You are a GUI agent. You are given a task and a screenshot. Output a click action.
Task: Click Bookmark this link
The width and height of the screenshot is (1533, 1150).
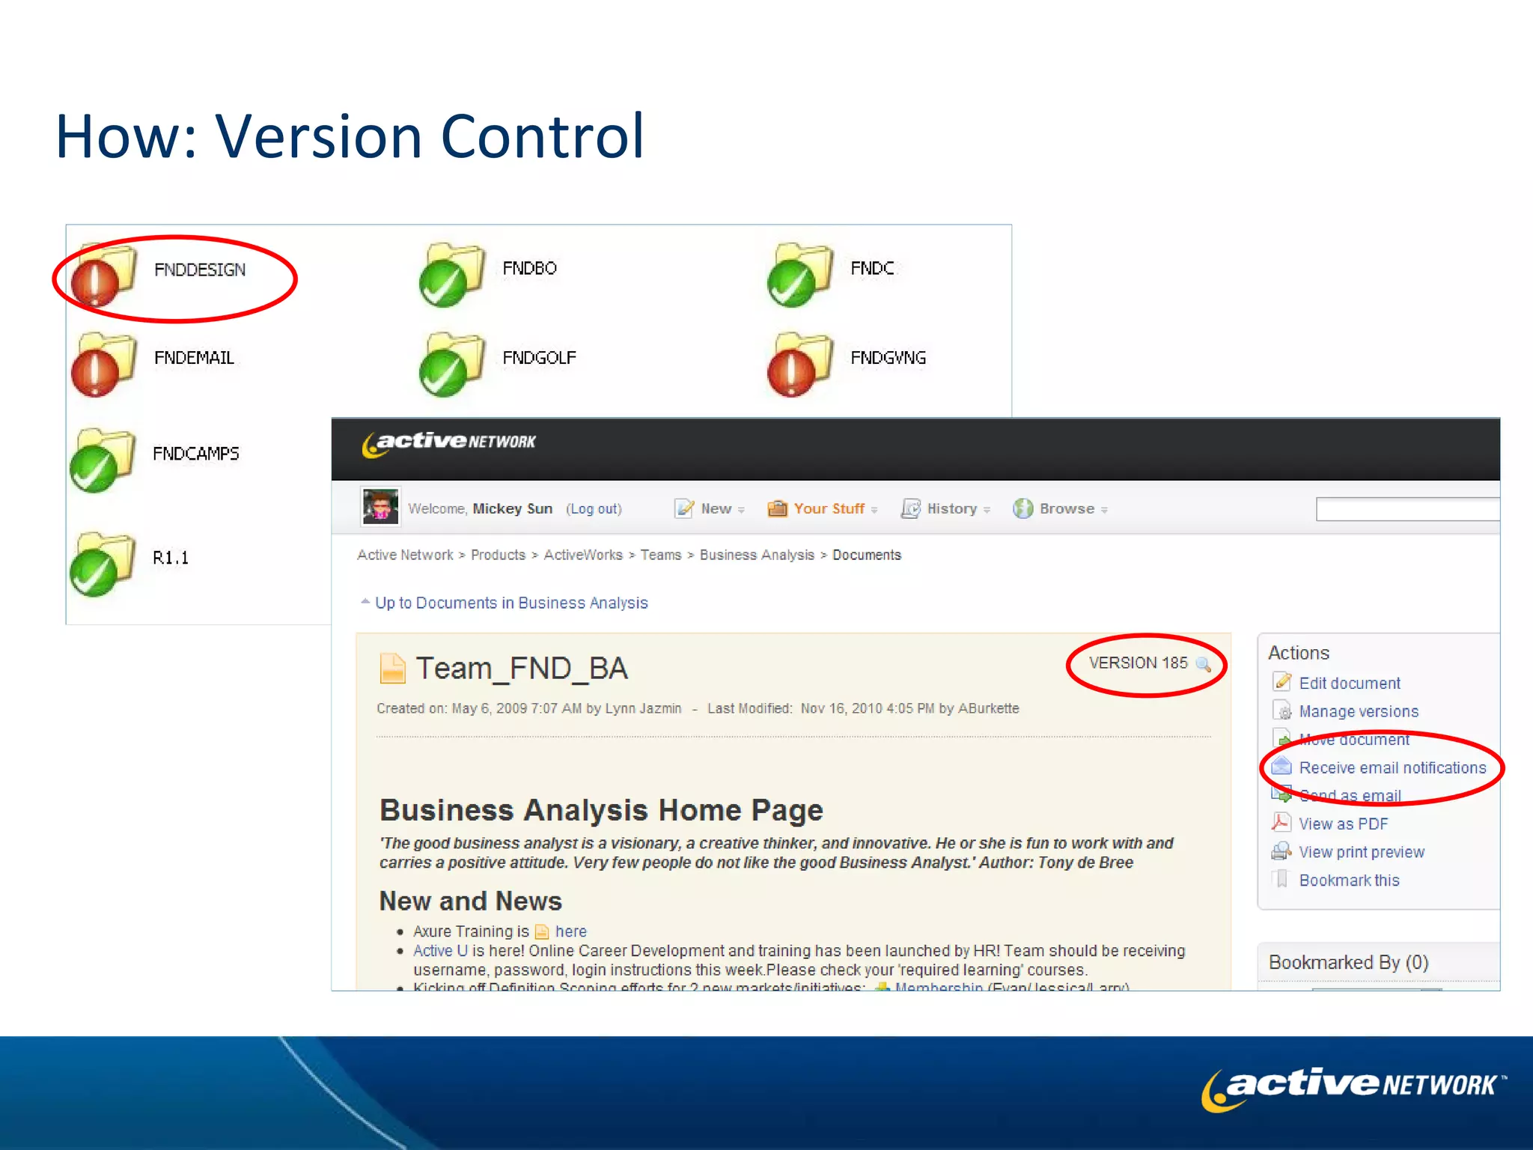(x=1349, y=880)
